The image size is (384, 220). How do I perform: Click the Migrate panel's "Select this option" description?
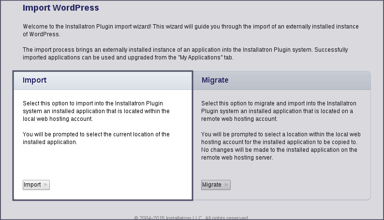pyautogui.click(x=277, y=111)
